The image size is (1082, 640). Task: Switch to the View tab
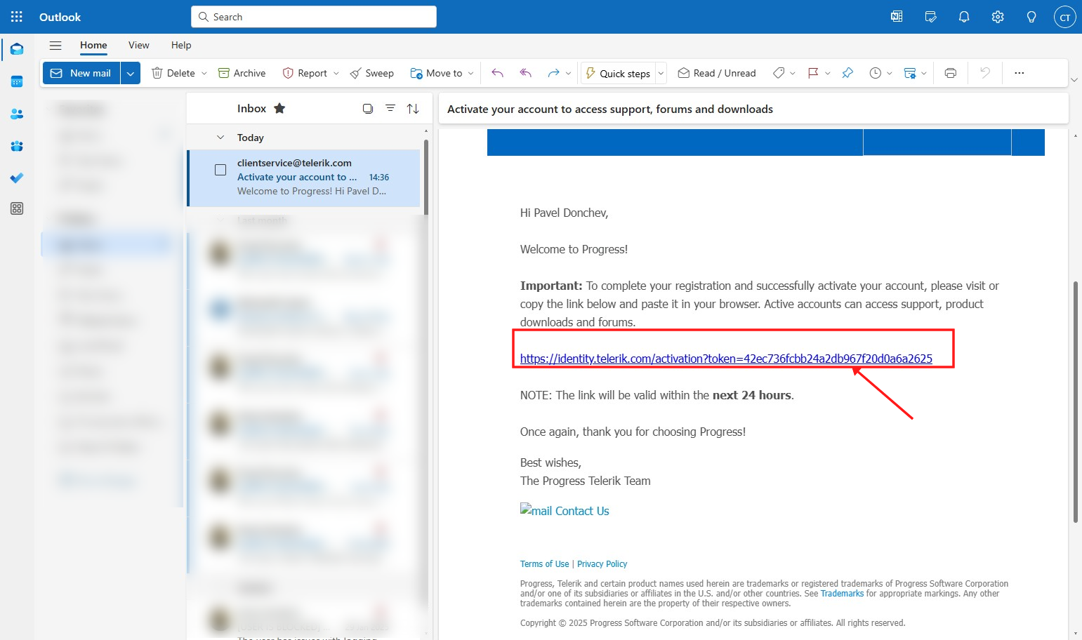[139, 45]
